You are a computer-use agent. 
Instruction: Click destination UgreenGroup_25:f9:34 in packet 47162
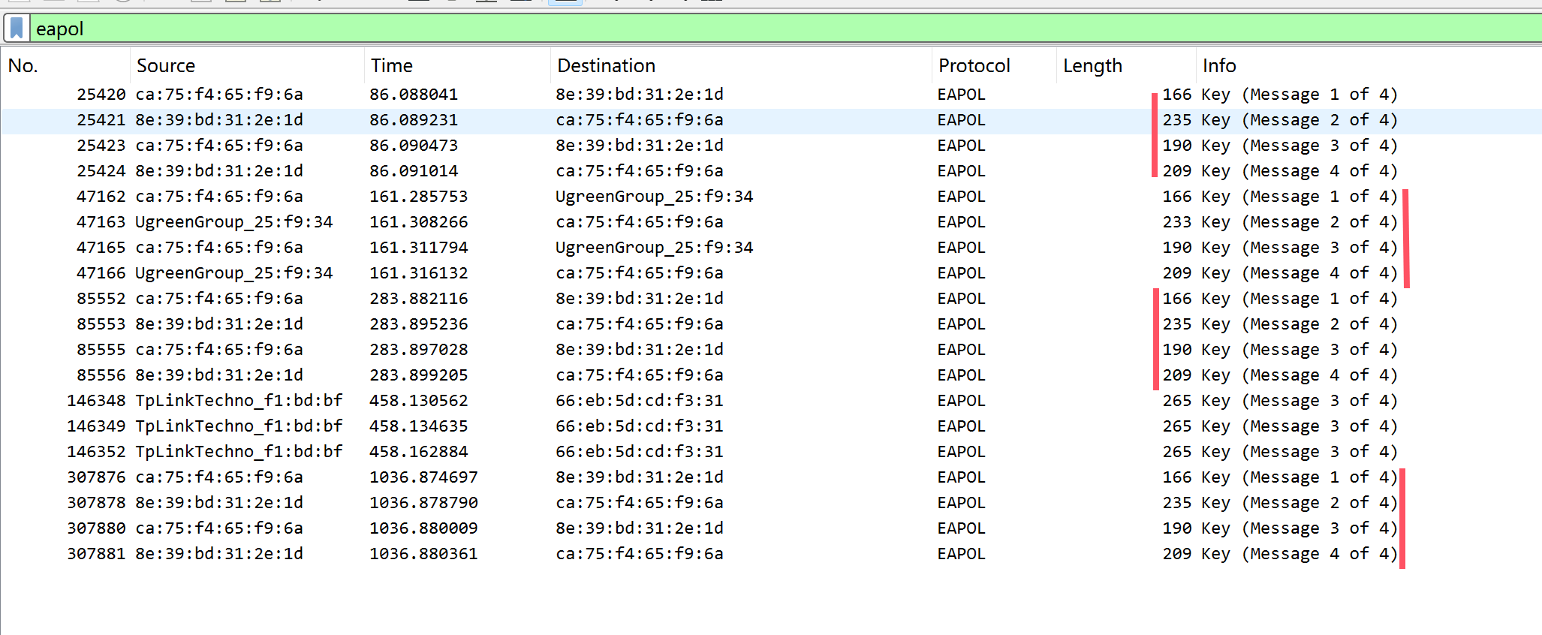tap(655, 197)
